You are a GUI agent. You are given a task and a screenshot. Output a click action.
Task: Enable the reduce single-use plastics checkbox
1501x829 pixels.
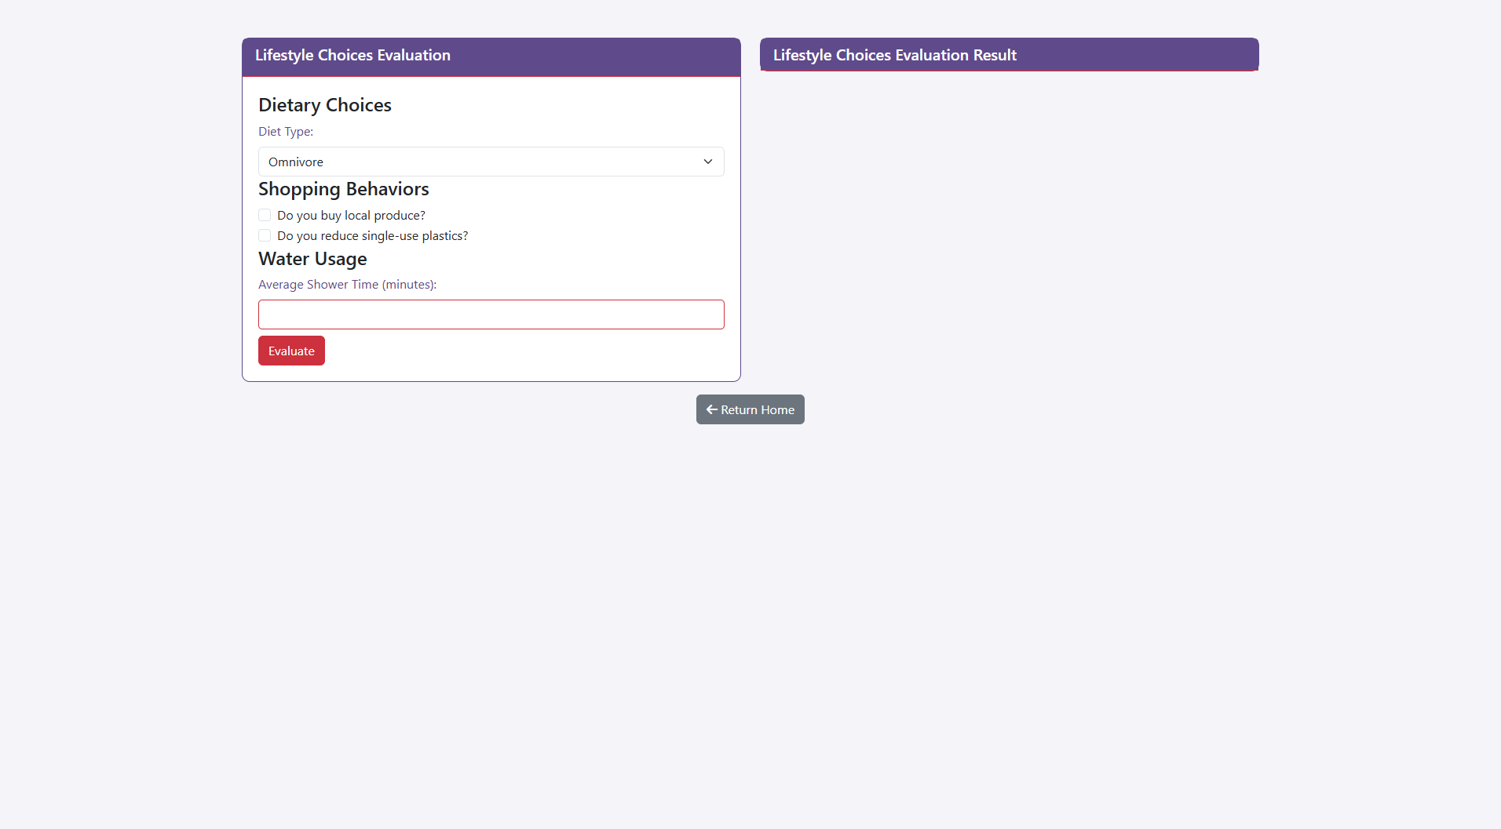pos(265,235)
